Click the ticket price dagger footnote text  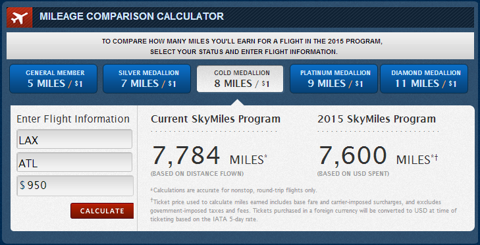pyautogui.click(x=304, y=211)
